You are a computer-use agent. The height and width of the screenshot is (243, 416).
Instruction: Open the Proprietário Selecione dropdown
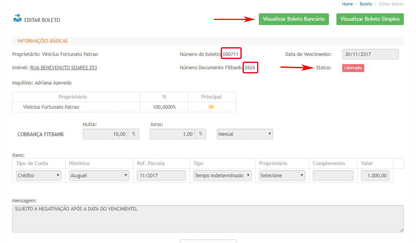point(282,176)
